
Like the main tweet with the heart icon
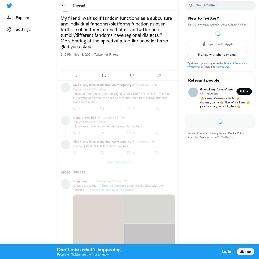point(132,75)
